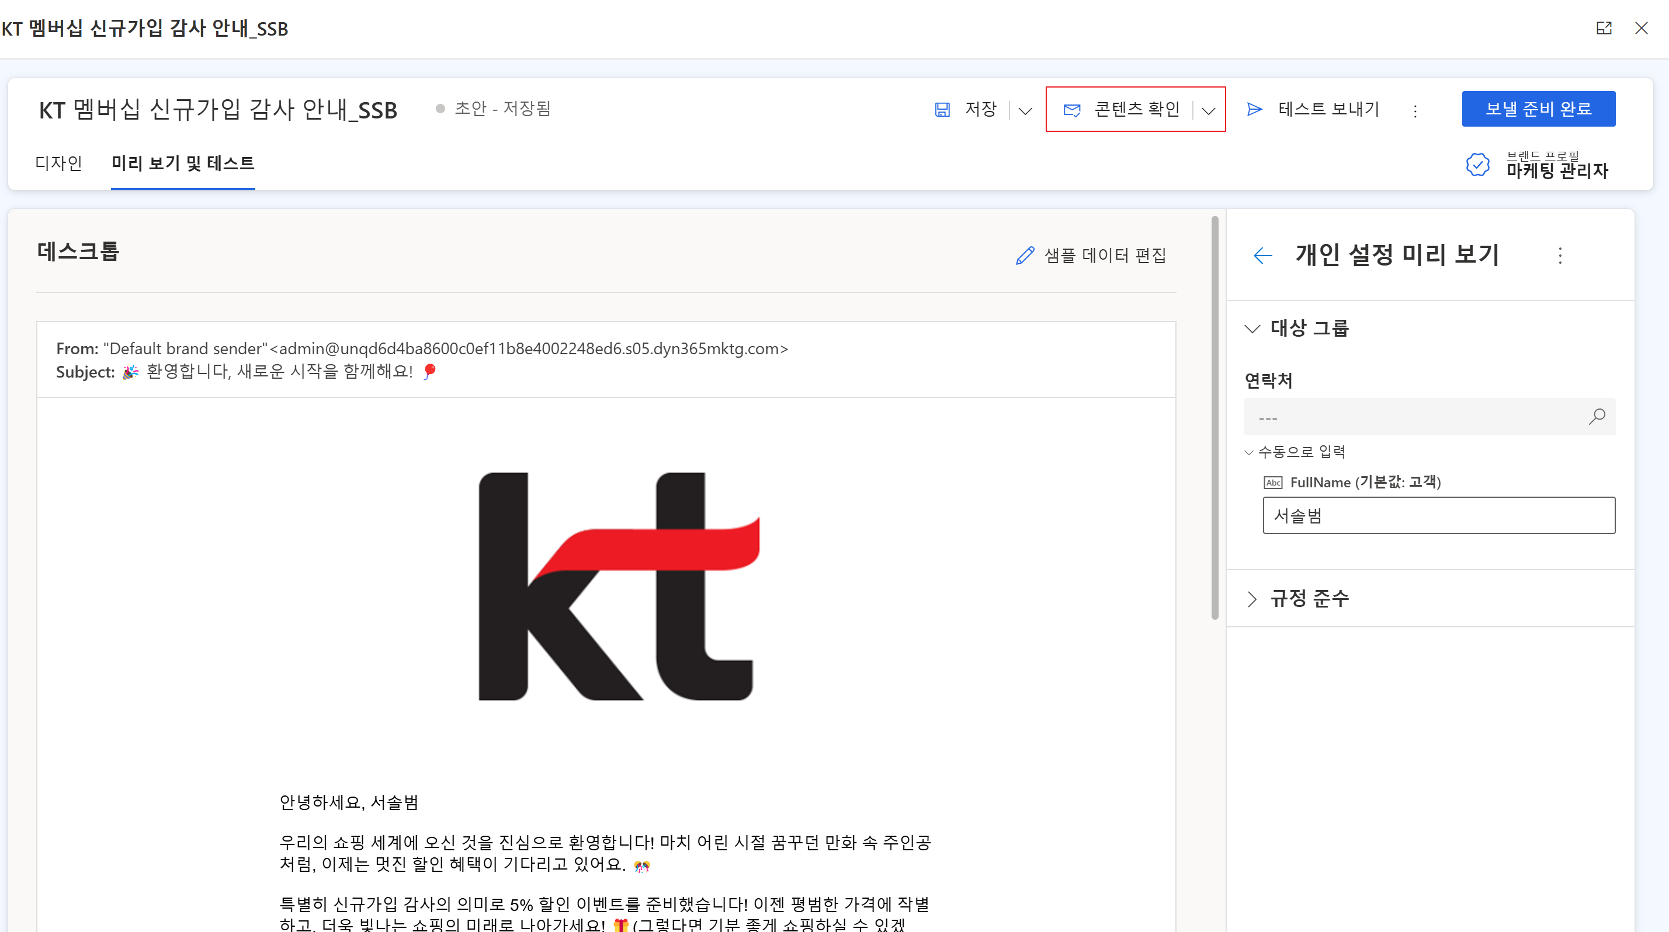
Task: Click the email preview vertical scrollbar
Action: (1215, 418)
